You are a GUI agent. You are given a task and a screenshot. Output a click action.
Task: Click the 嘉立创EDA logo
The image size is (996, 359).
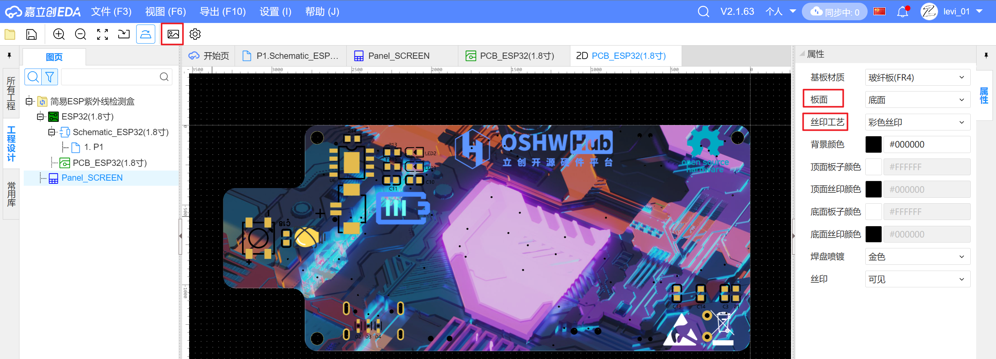coord(43,12)
